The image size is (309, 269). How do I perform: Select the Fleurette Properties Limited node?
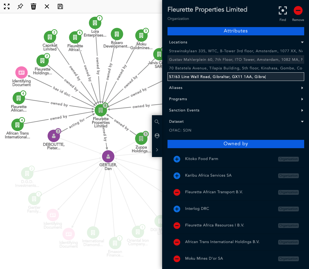(101, 110)
